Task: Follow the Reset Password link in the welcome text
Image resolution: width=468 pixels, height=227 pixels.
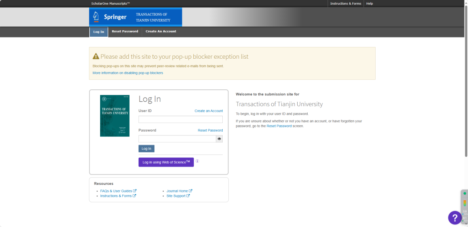Action: 279,126
